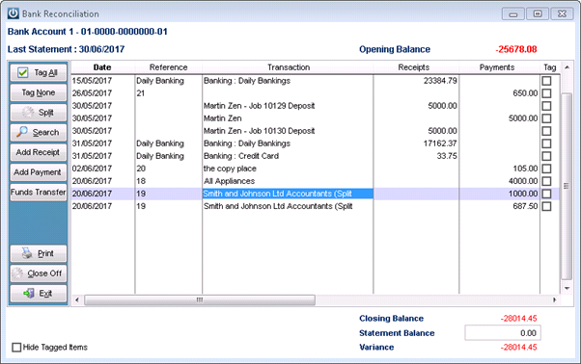Click Add Payment button
581x364 pixels.
click(39, 172)
